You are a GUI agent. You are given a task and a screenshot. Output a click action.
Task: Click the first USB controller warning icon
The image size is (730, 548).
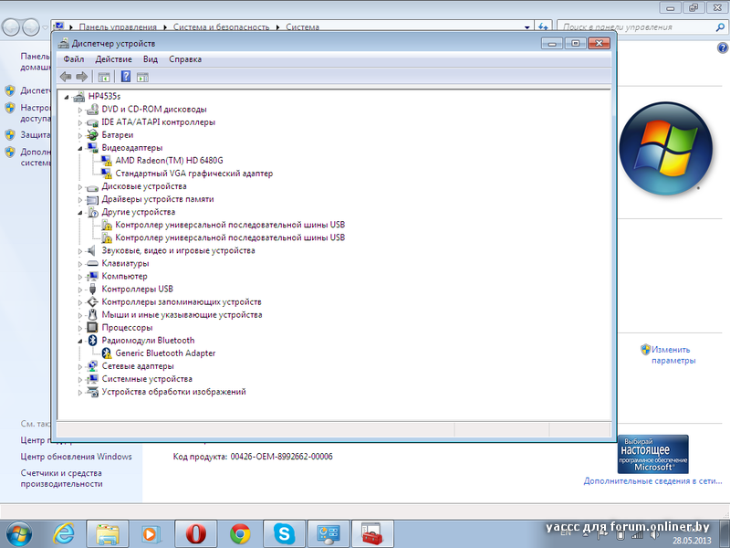point(107,225)
